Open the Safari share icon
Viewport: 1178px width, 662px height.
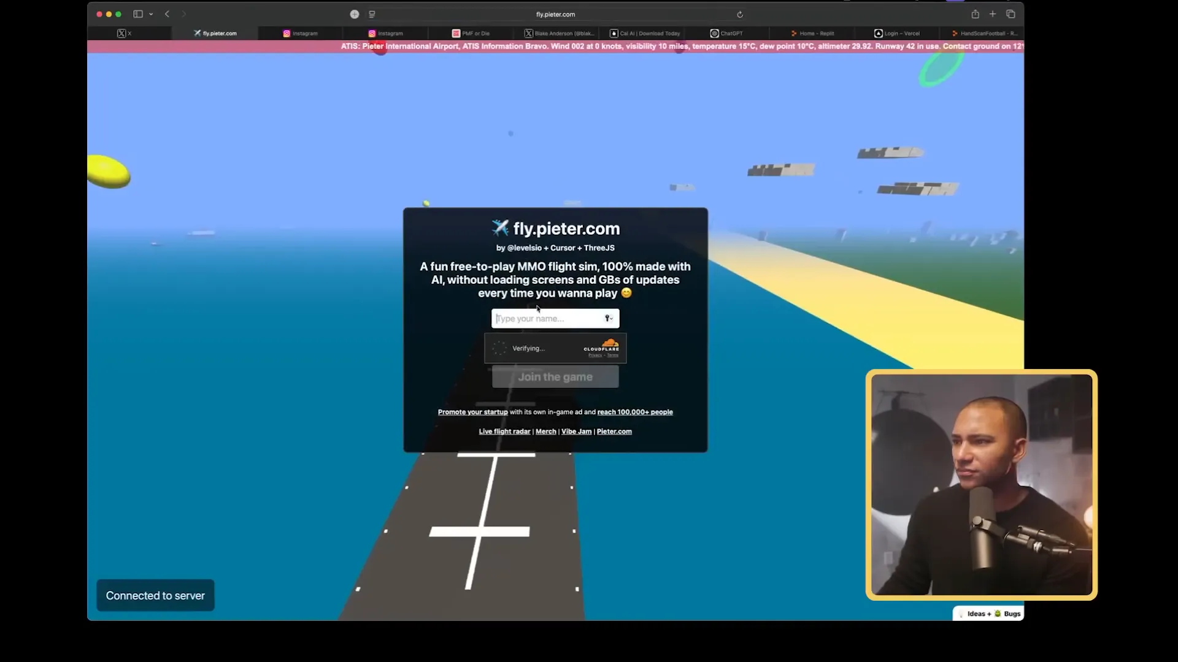tap(975, 14)
